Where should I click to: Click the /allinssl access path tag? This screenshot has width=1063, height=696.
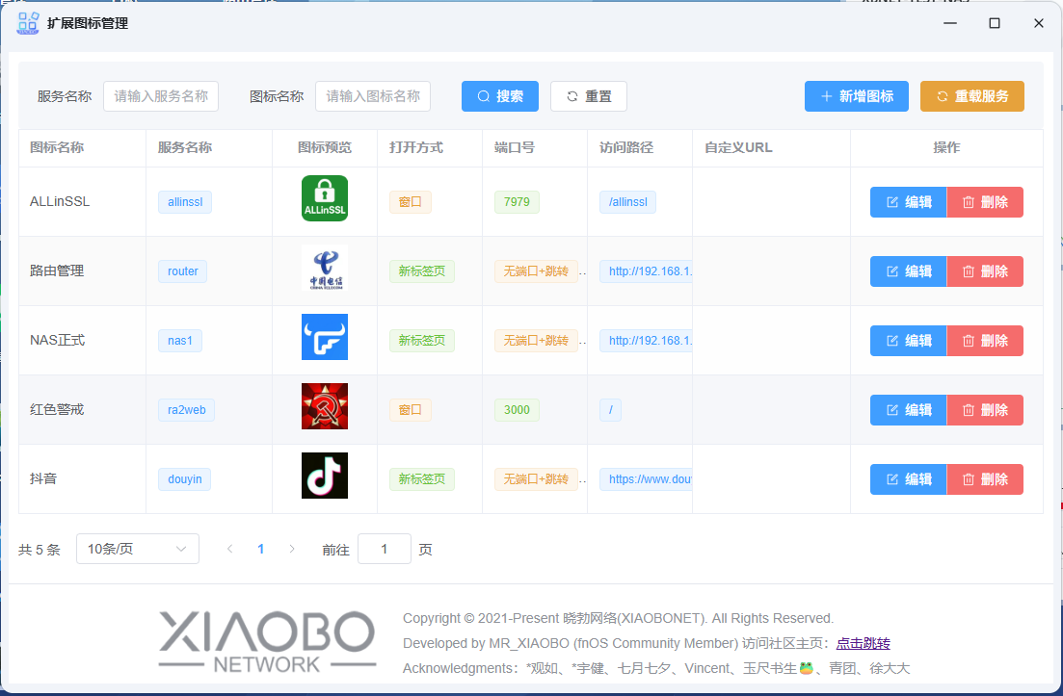[x=627, y=202]
